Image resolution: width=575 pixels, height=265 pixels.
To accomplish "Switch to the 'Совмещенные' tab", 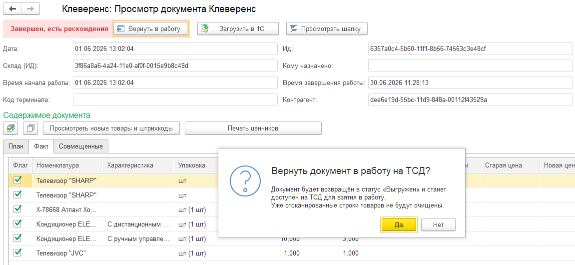I will tap(81, 146).
